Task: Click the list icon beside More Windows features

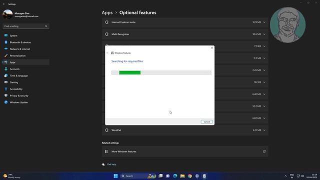Action: pos(106,151)
